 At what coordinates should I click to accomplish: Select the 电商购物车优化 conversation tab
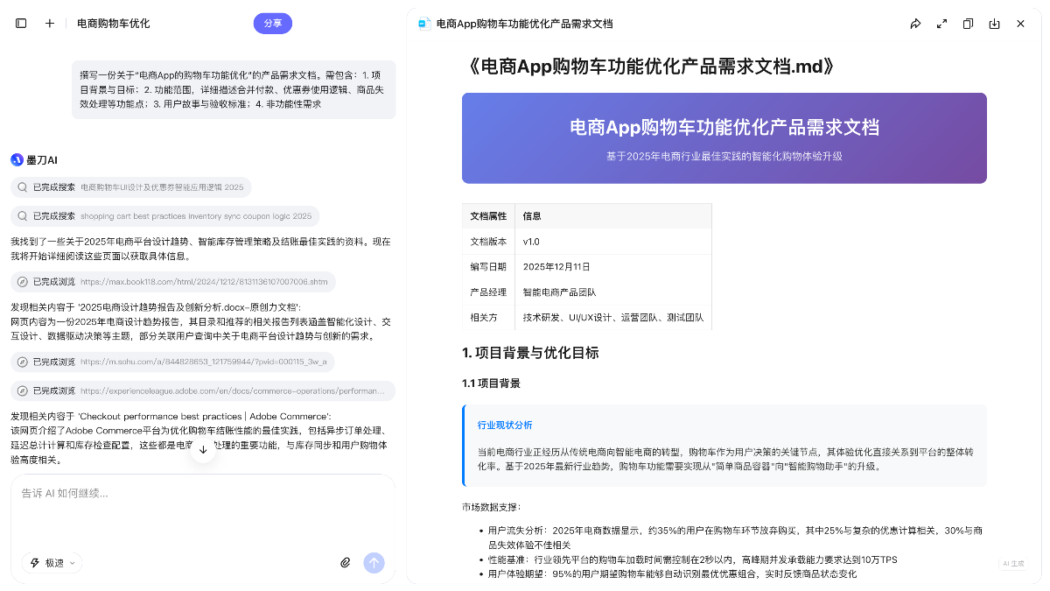click(112, 23)
